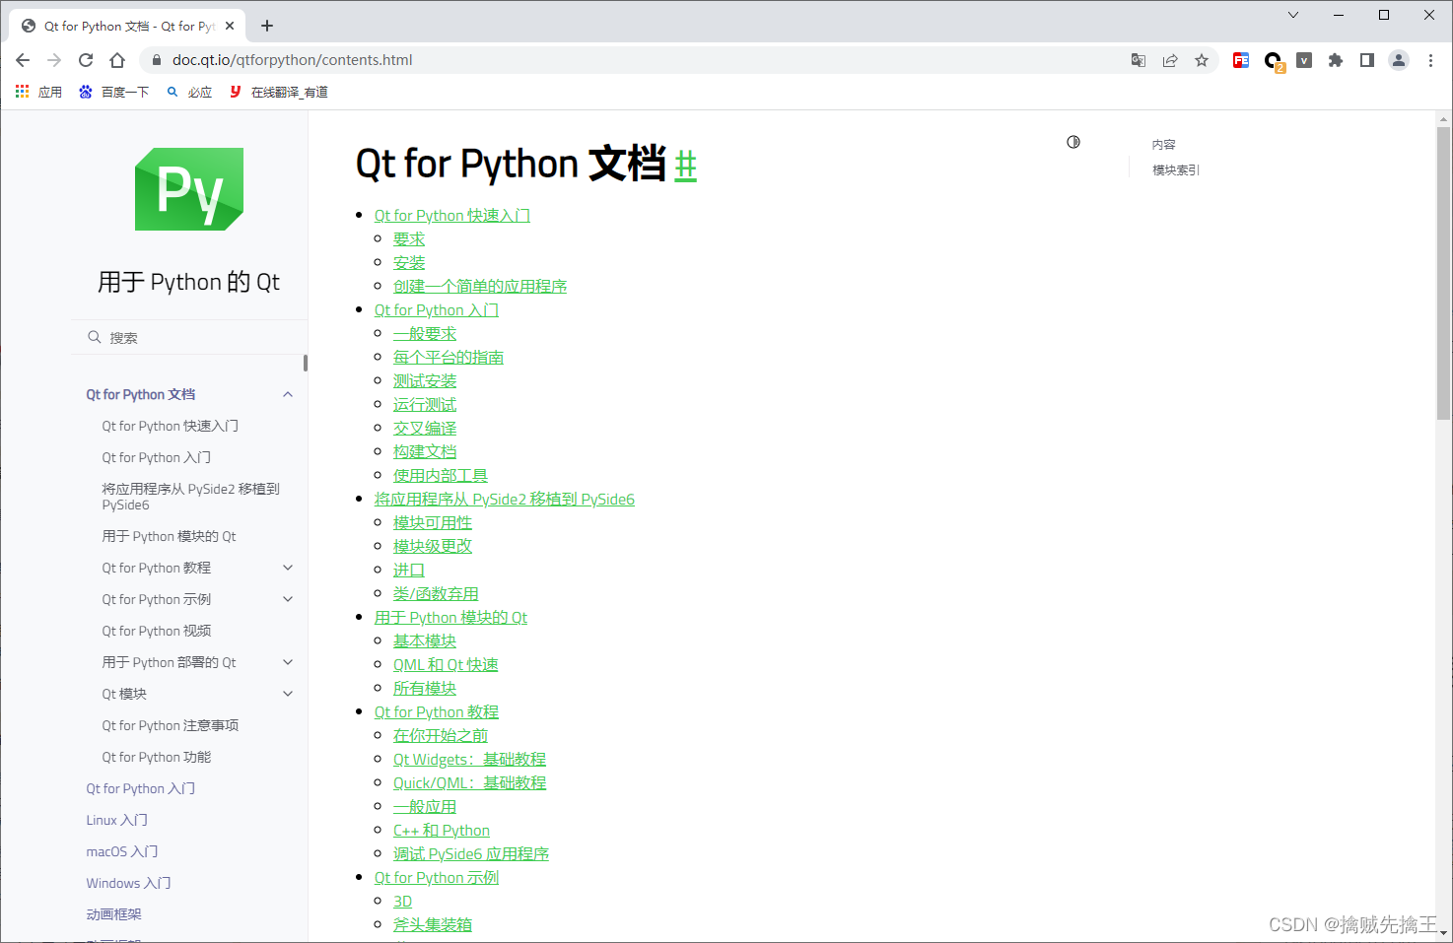Viewport: 1453px width, 943px height.
Task: Open the extensions puzzle icon
Action: pos(1336,60)
